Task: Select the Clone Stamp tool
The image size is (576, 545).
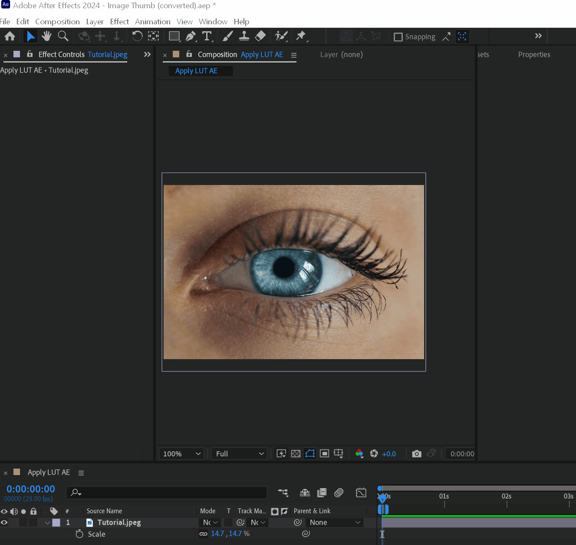Action: tap(244, 36)
